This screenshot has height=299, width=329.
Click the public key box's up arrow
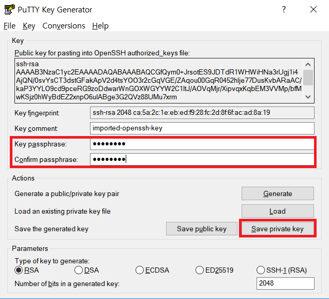coord(308,65)
